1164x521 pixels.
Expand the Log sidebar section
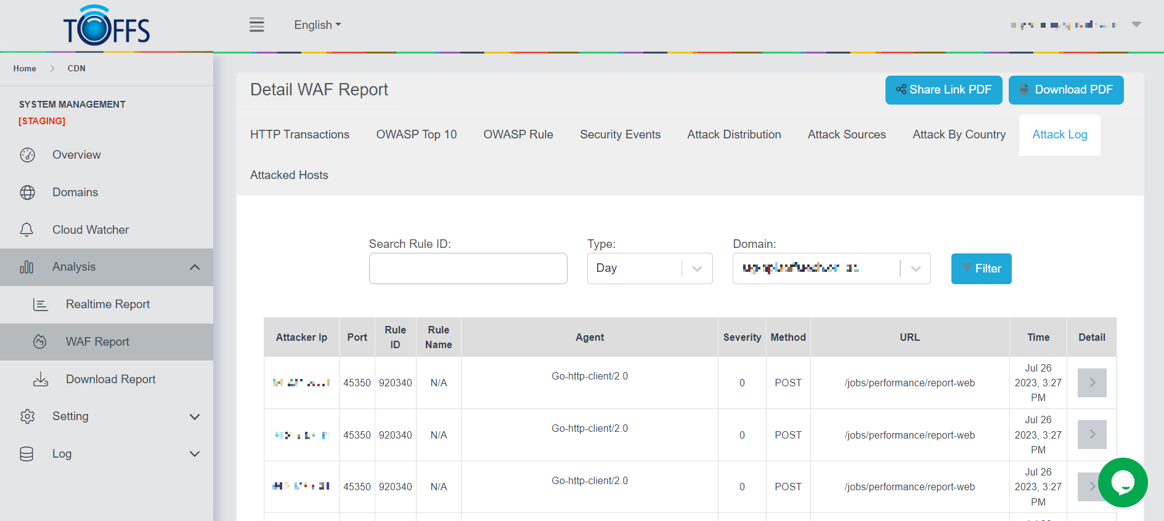(x=195, y=454)
